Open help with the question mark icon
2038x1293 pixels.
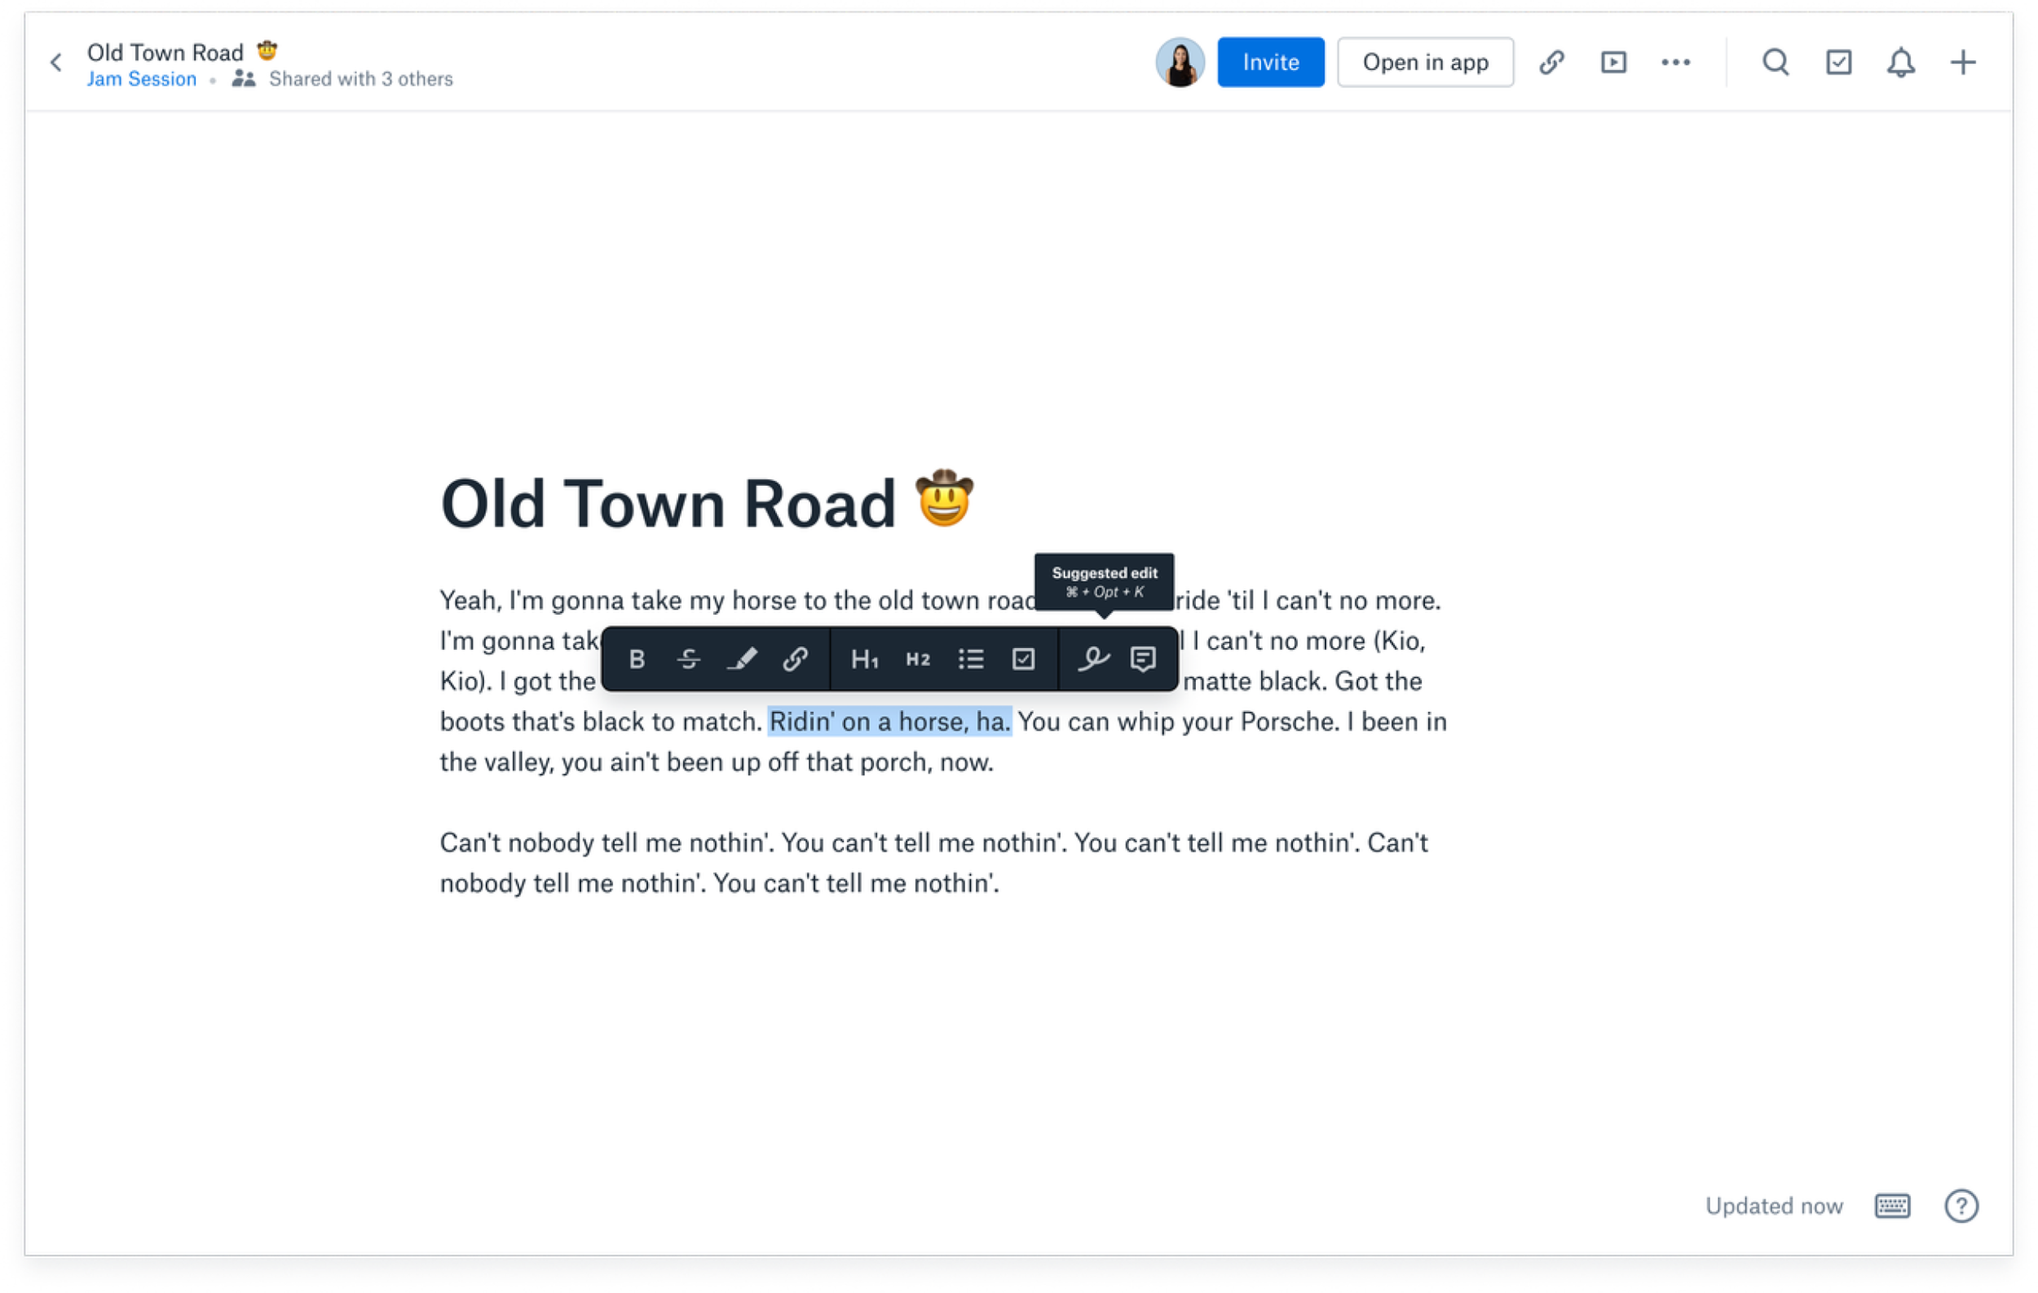point(1961,1206)
